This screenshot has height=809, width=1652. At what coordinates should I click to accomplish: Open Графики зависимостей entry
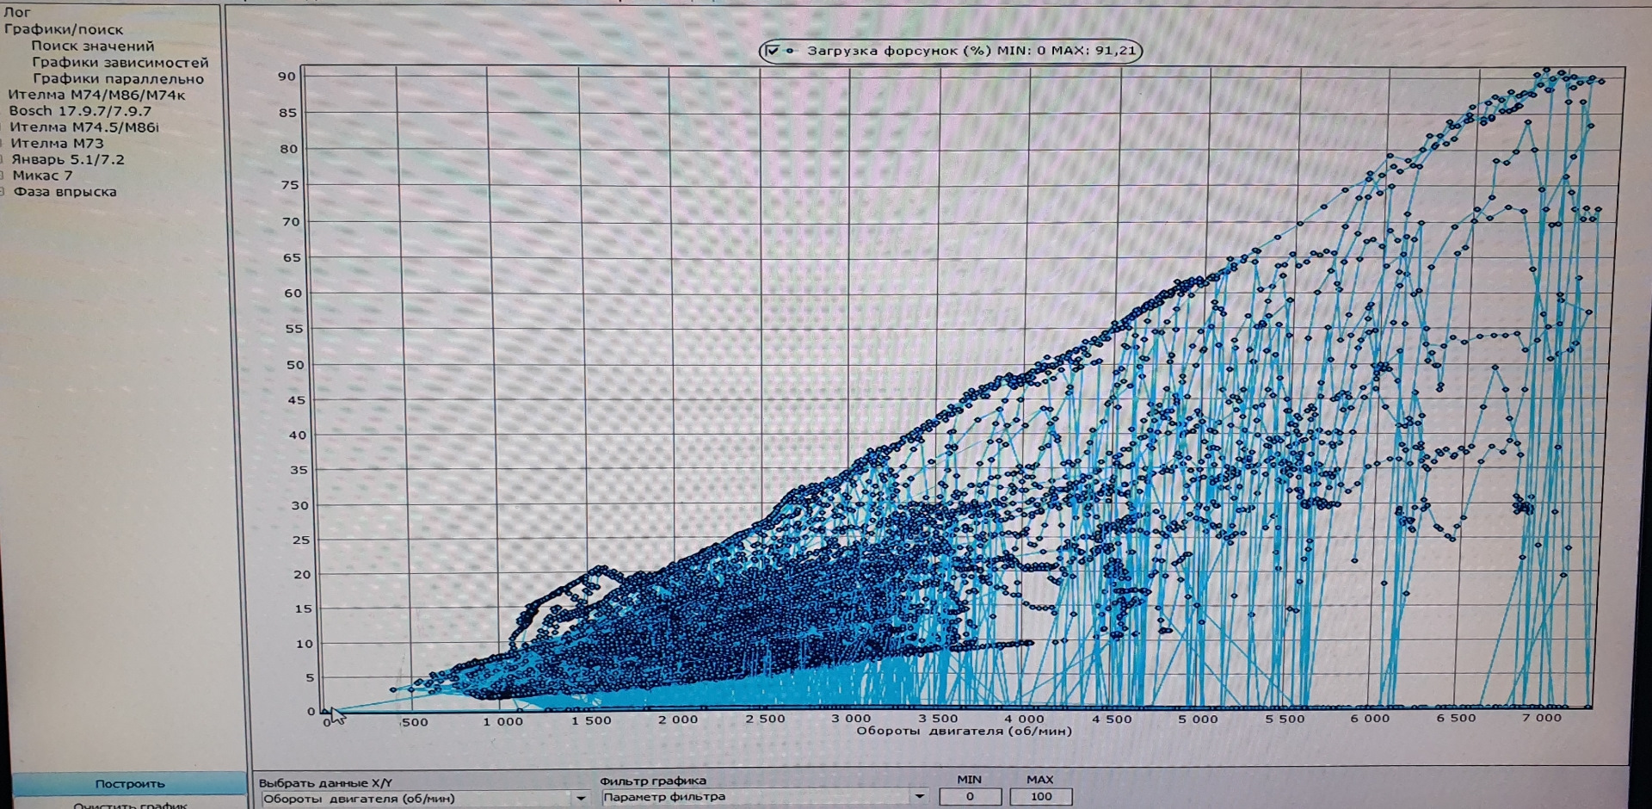pos(120,62)
